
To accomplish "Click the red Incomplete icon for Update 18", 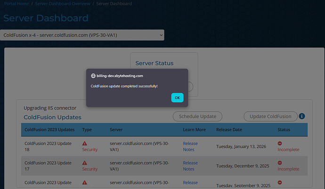I will 280,143.
